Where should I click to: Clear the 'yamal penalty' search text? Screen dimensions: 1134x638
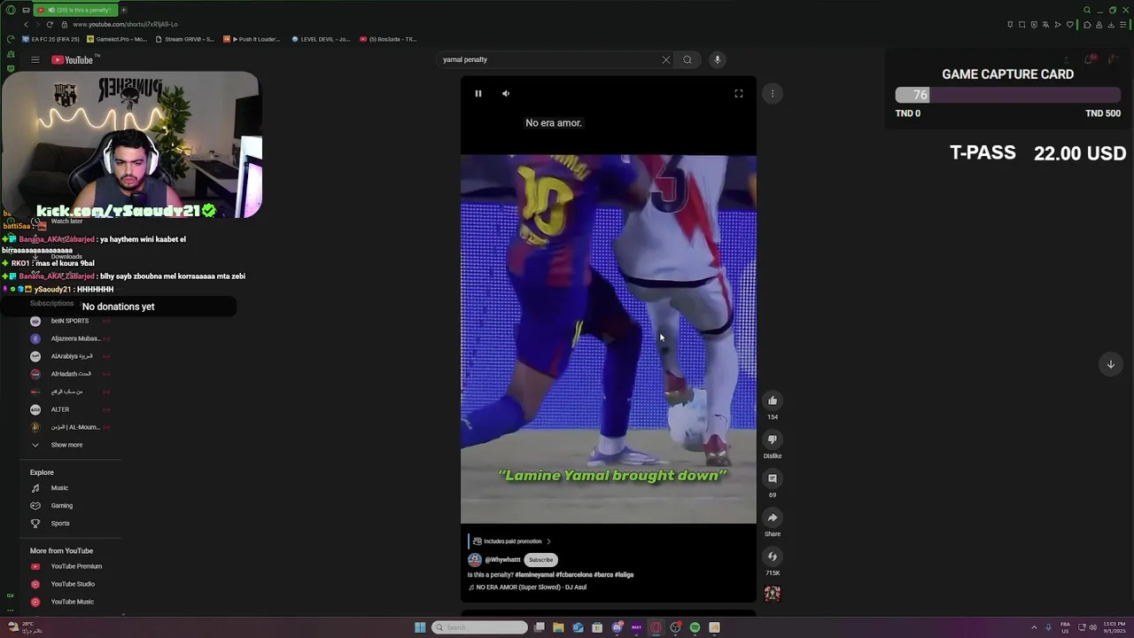point(666,59)
